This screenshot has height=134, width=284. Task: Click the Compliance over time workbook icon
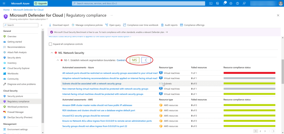tap(125, 25)
